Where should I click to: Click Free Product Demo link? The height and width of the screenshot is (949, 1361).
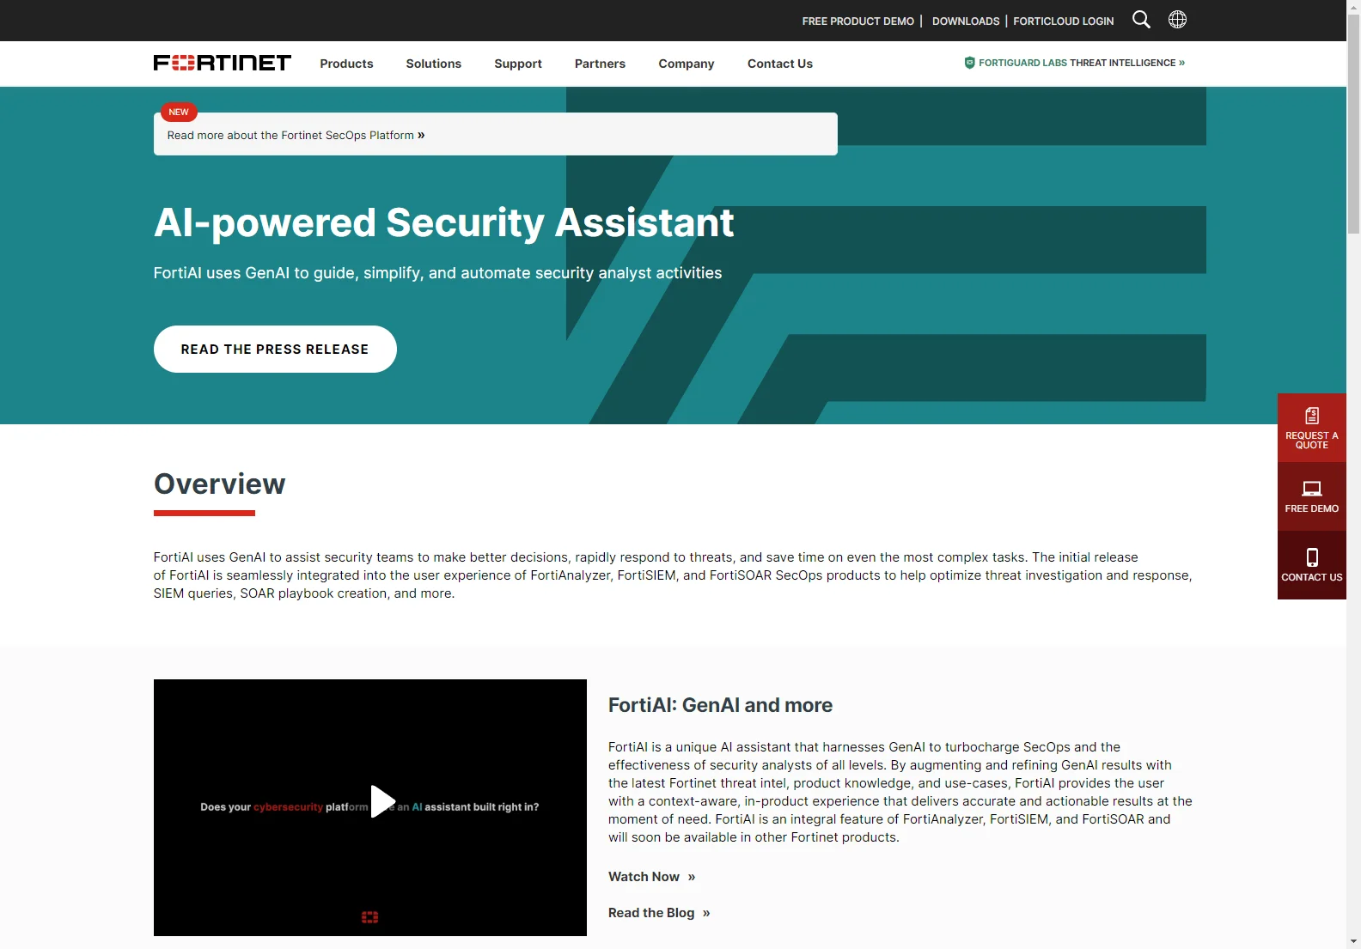[858, 21]
